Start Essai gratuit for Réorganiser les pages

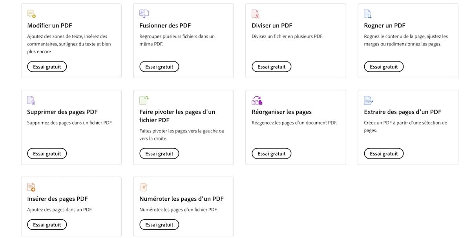click(272, 154)
